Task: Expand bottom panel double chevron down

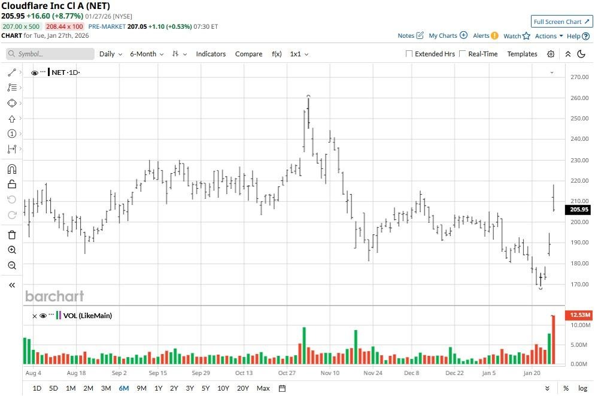Action: tap(547, 388)
